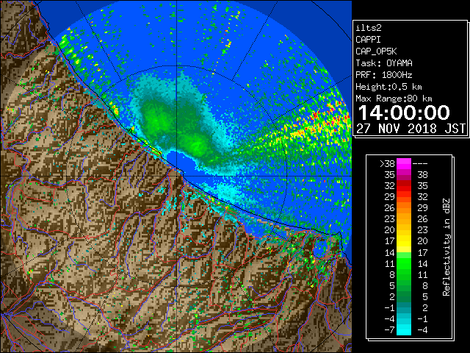
Task: Click the 'CAPPI' product label
Action: [368, 40]
